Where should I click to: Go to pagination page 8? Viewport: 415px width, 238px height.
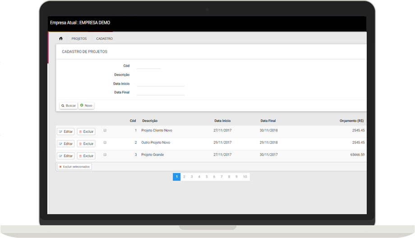pos(229,177)
